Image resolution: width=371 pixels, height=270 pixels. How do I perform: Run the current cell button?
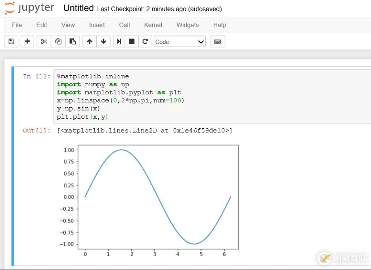click(119, 42)
